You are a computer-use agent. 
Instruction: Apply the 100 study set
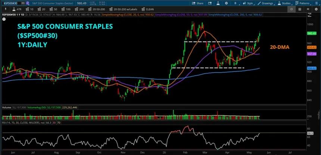click(66, 9)
